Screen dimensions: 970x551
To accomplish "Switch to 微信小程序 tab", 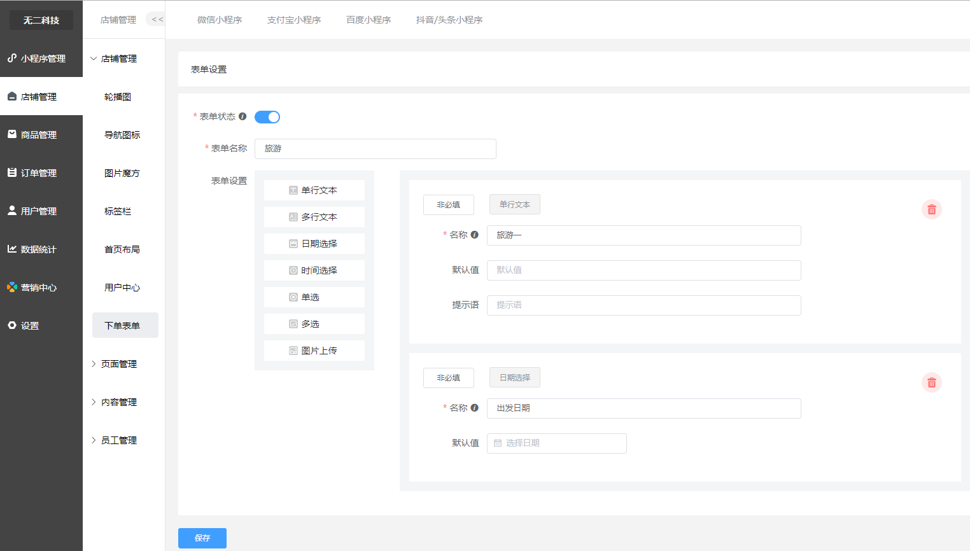I will [220, 20].
